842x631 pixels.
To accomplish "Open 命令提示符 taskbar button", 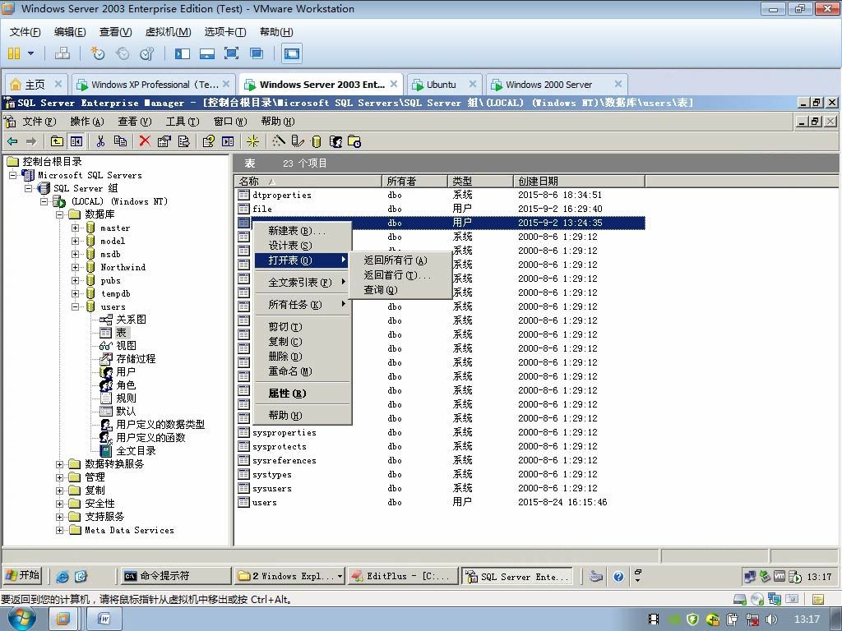I will click(175, 576).
